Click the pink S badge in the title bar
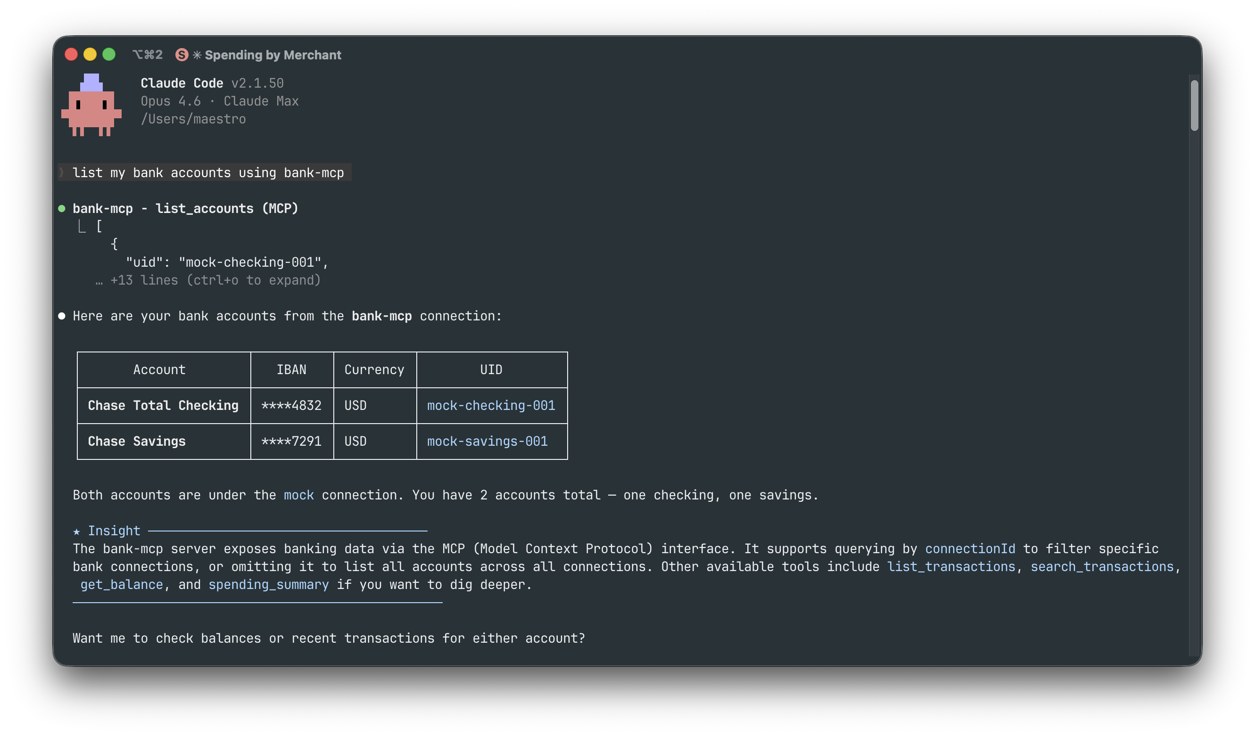 [182, 55]
